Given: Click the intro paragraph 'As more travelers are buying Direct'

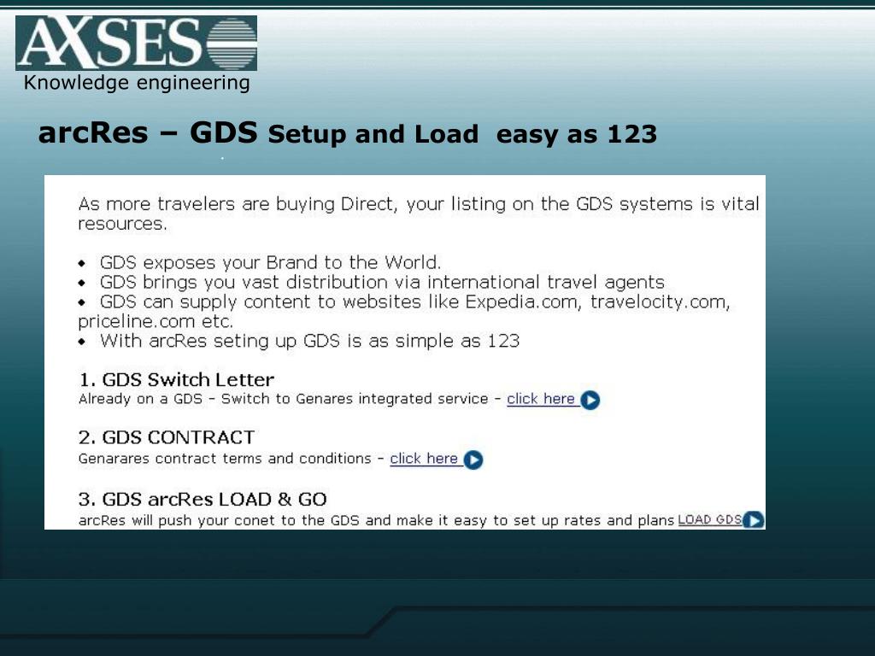Looking at the screenshot, I should [x=419, y=213].
